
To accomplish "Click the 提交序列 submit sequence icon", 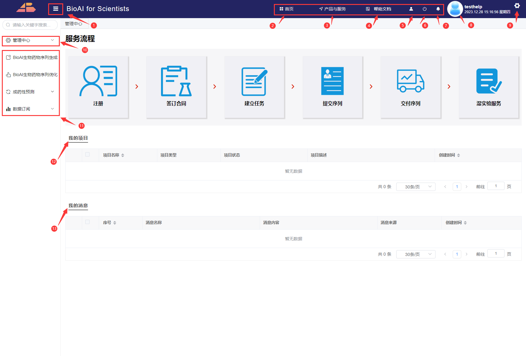I will pyautogui.click(x=332, y=81).
